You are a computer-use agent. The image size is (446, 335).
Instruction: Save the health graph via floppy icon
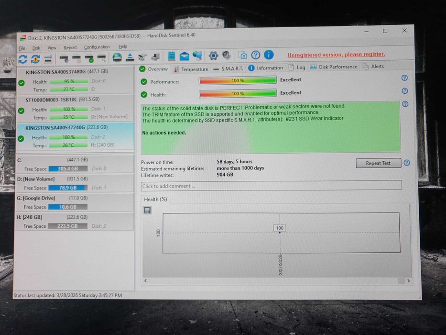[147, 210]
